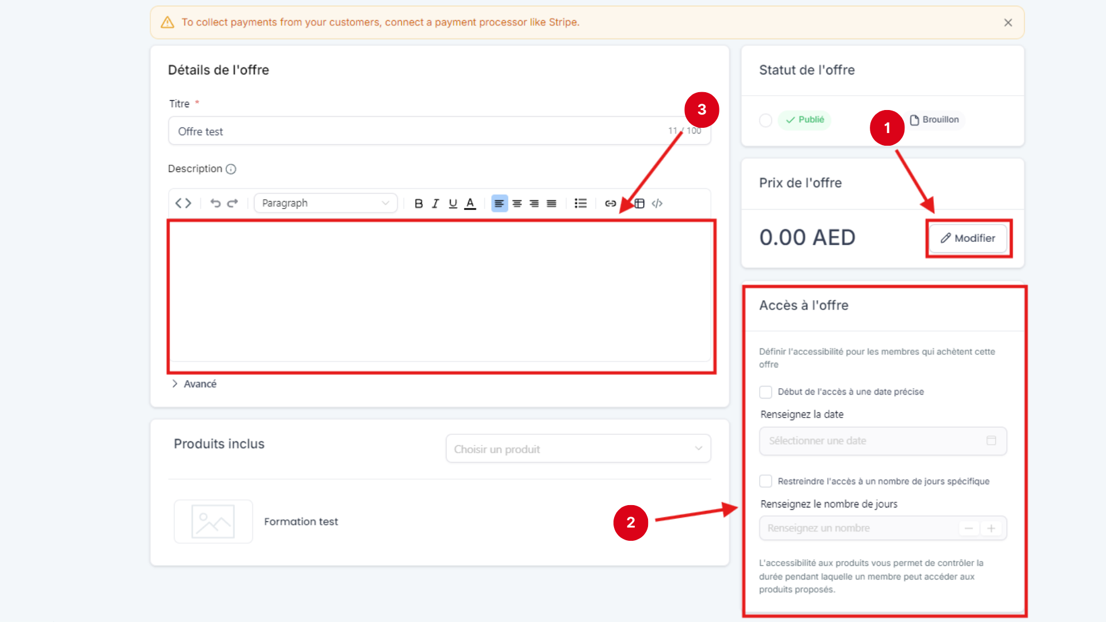The height and width of the screenshot is (622, 1106).
Task: Open the Paragraph style dropdown
Action: (x=325, y=203)
